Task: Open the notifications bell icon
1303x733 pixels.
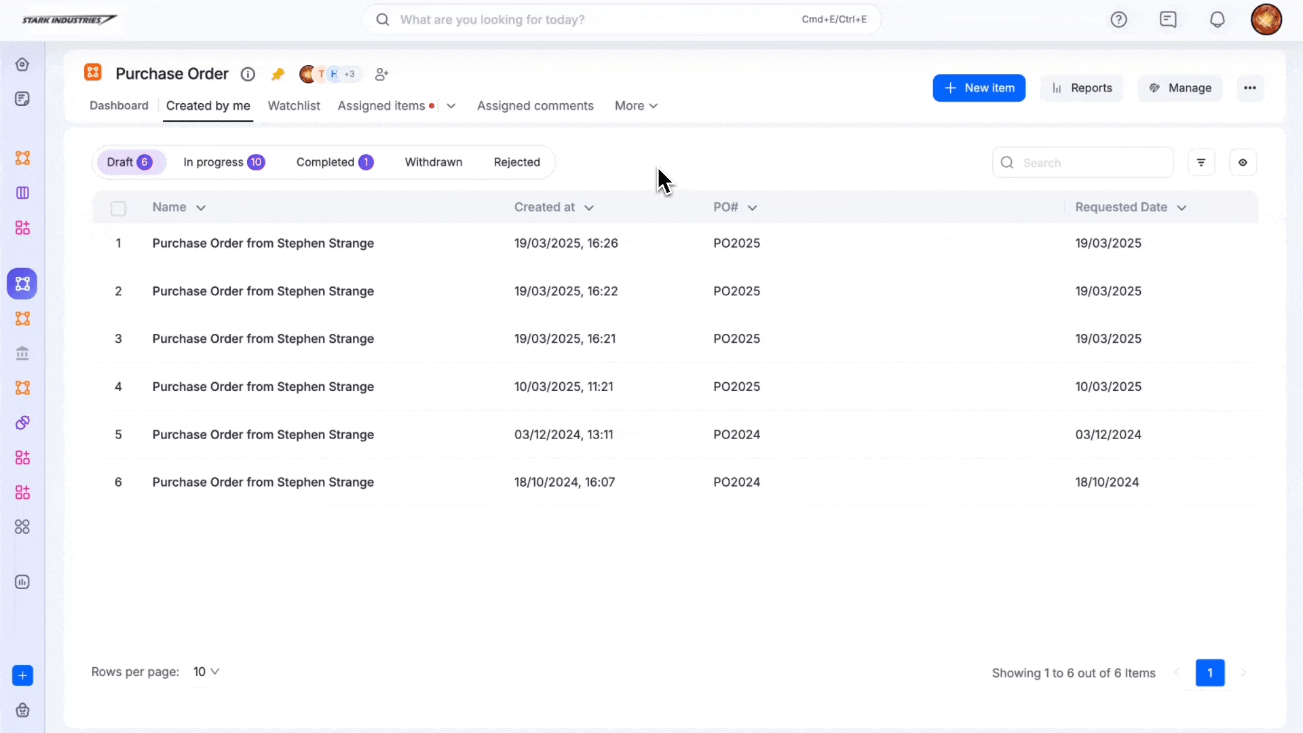Action: point(1217,20)
